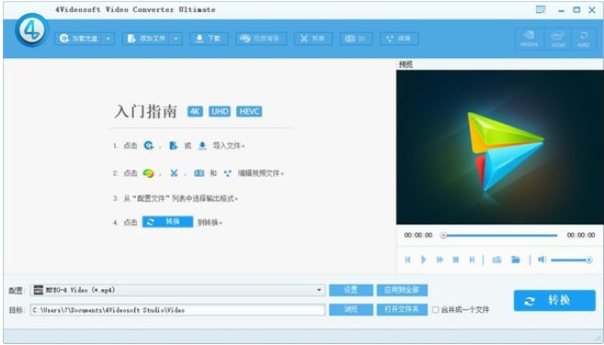Click the 3D icon in guide step 2
Viewport: 604px width, 345px height.
point(199,174)
